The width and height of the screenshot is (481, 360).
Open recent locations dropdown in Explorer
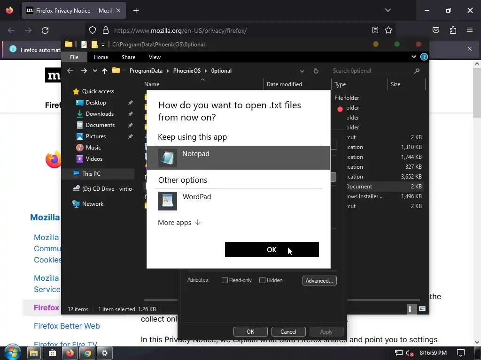pos(95,71)
